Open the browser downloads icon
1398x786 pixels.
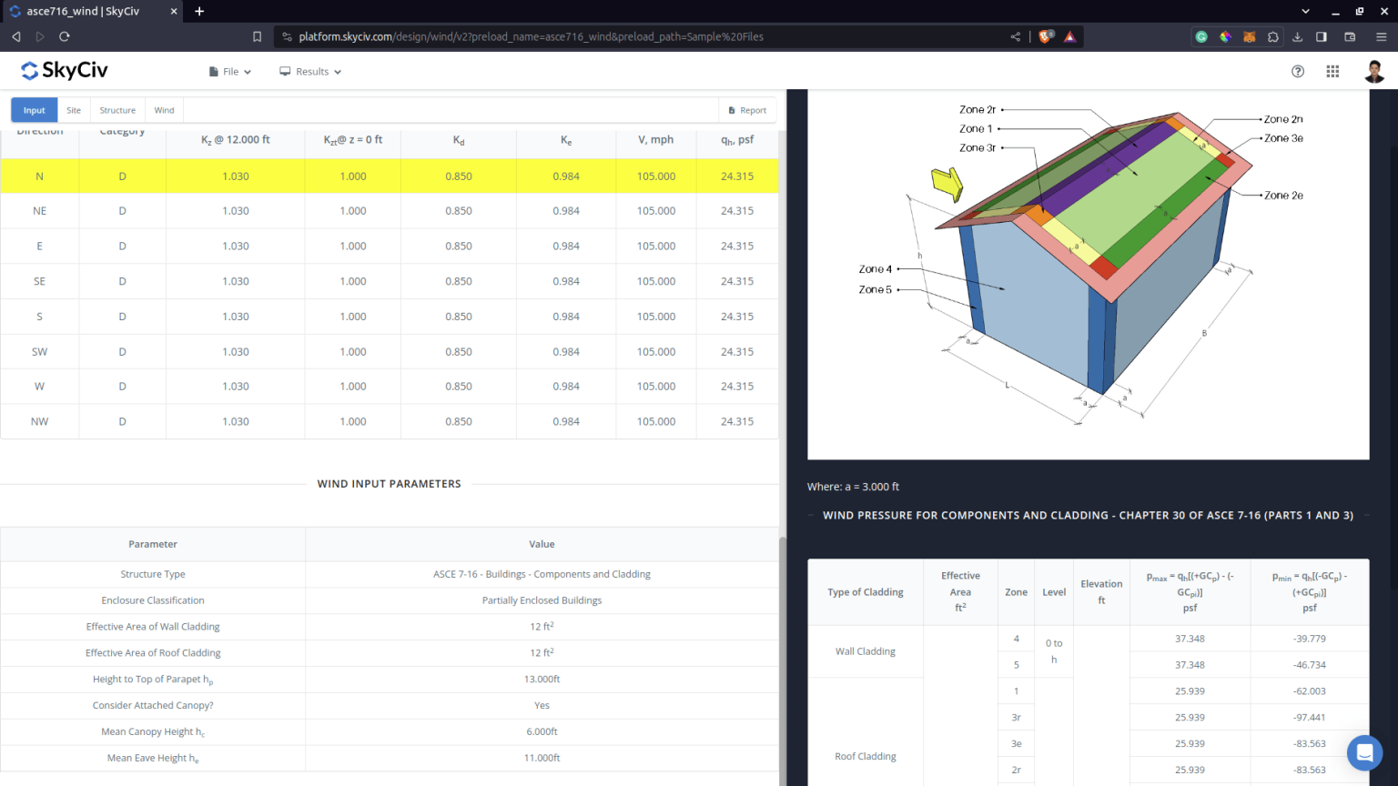pos(1298,36)
